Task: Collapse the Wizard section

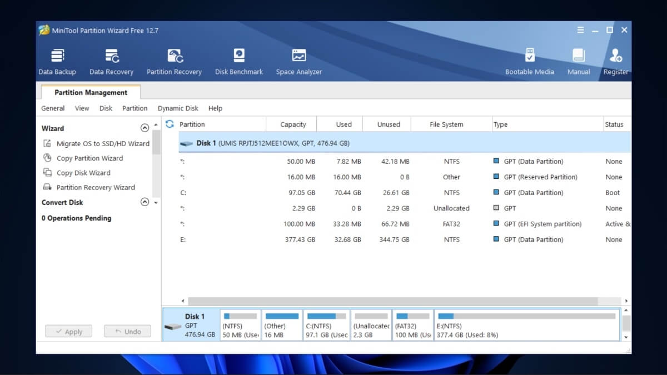Action: pos(145,128)
